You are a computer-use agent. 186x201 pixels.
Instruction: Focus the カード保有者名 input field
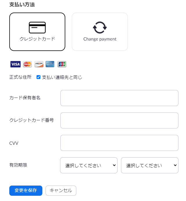[x=119, y=98]
